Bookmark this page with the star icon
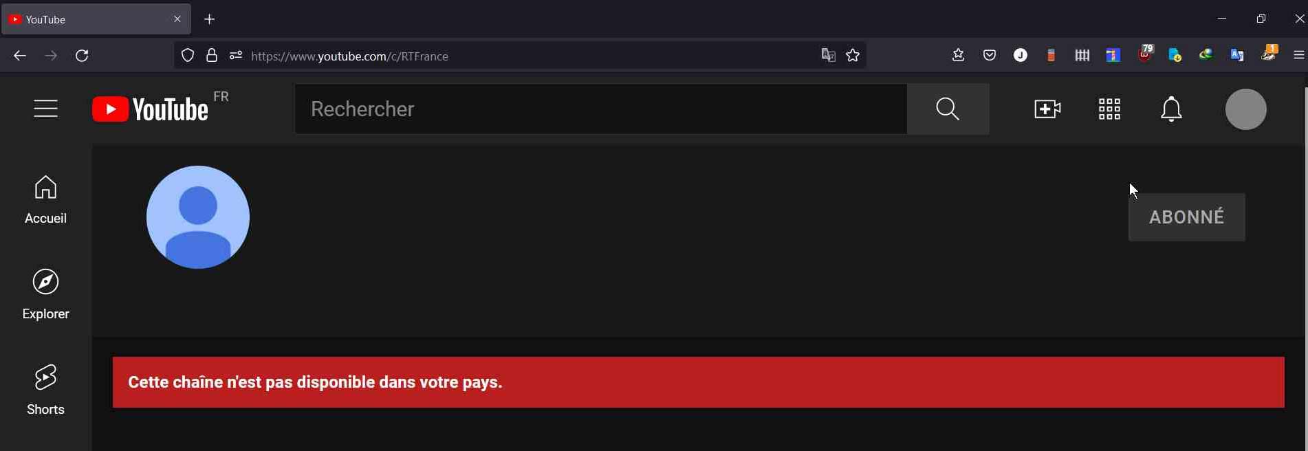 click(x=853, y=56)
